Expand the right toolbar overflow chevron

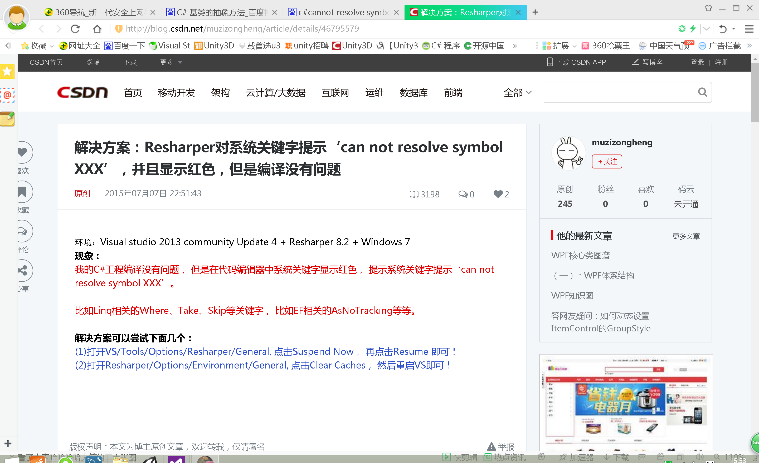(x=750, y=46)
